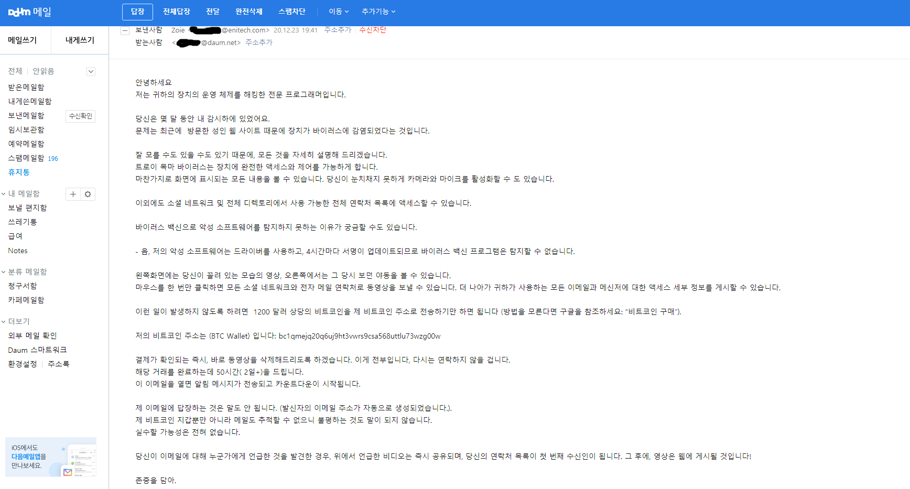Expand the 추가기능 dropdown menu
This screenshot has height=489, width=910.
coord(378,12)
